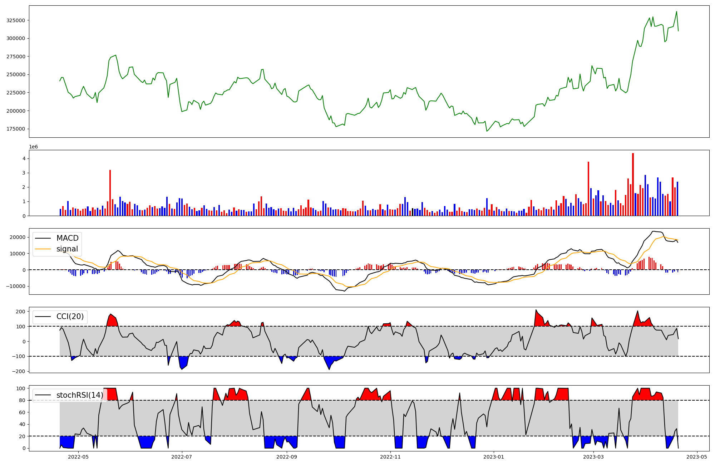
Task: Click the 300000 price axis label
Action: (16, 38)
